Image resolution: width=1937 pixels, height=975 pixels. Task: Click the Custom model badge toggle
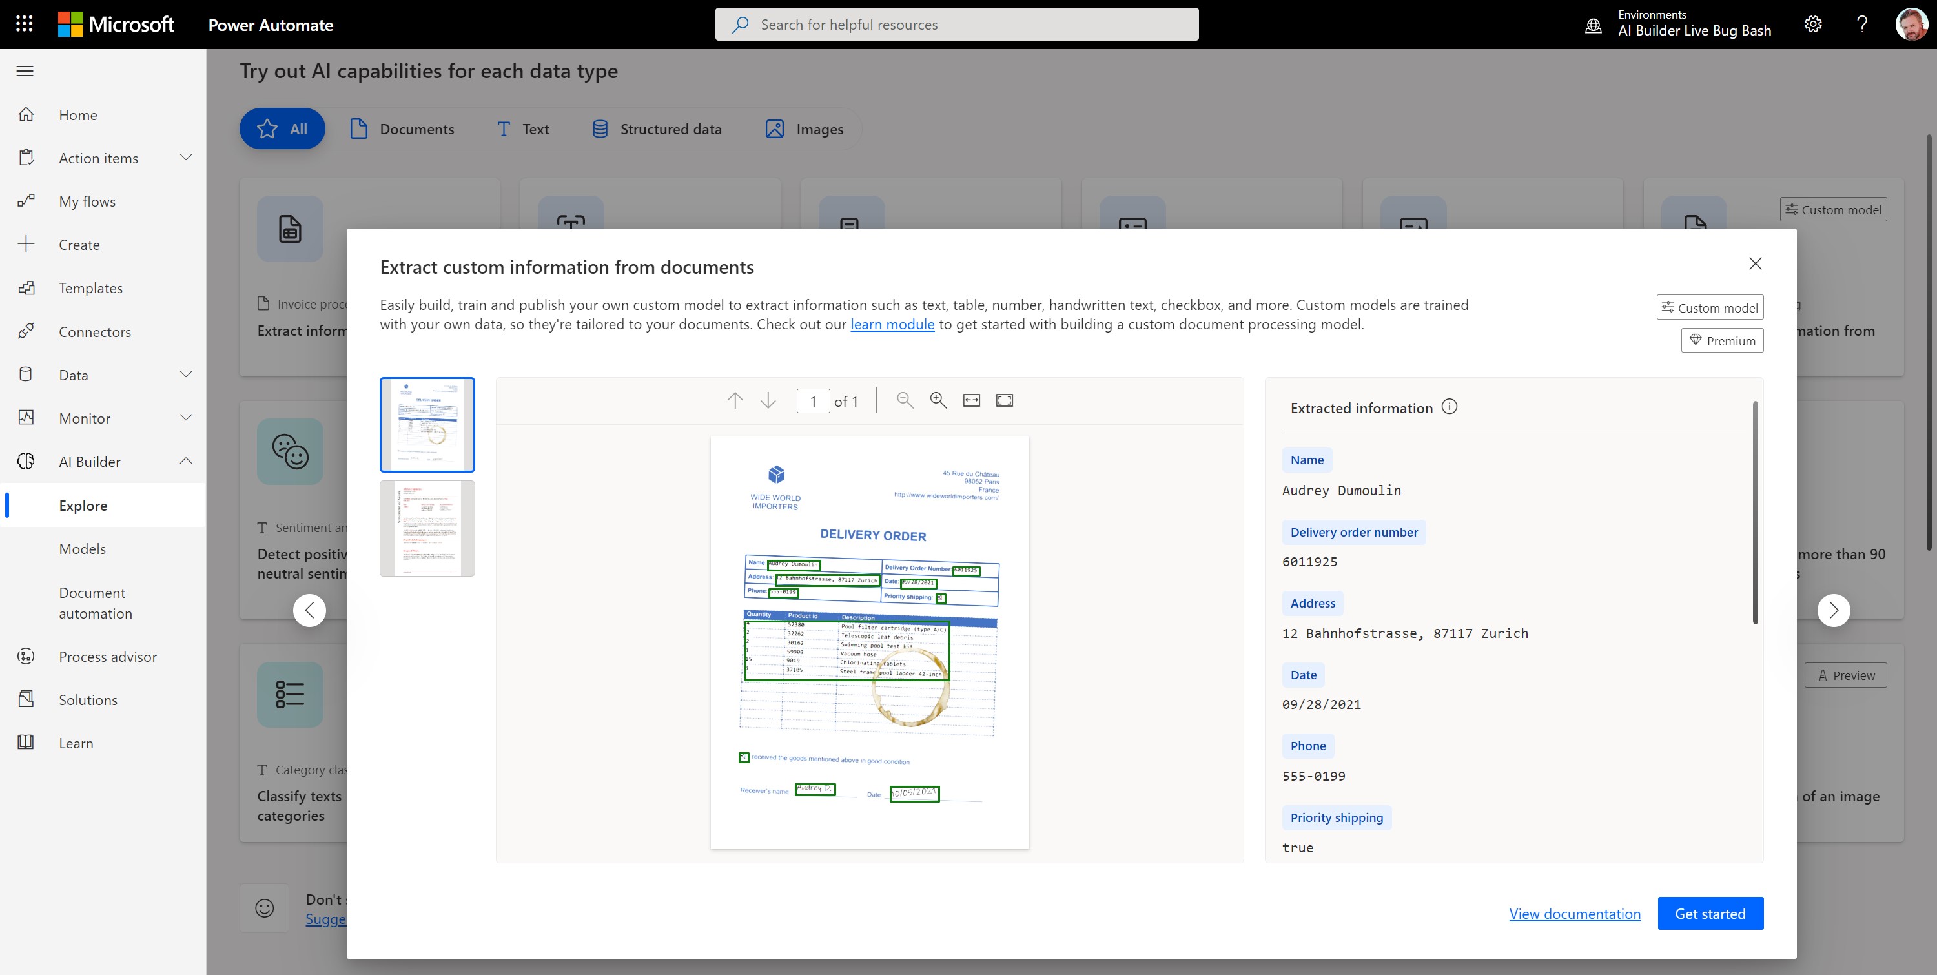coord(1711,307)
